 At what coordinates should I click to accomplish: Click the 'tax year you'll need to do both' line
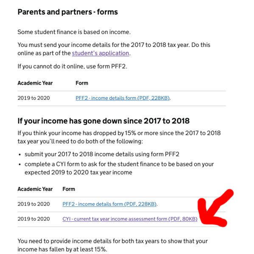pos(80,141)
